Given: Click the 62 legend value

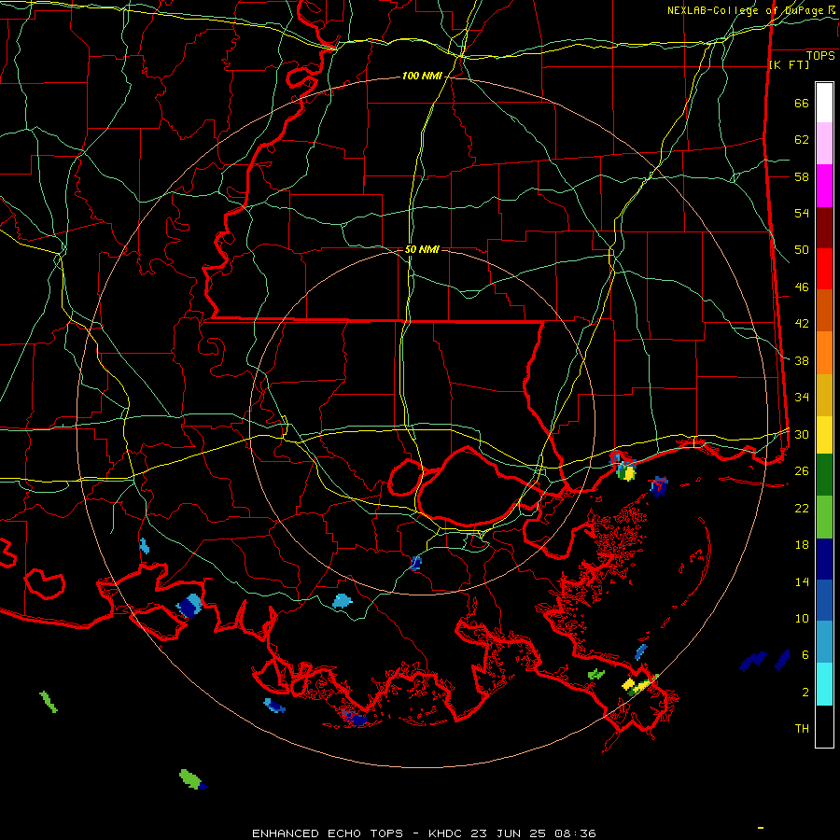Looking at the screenshot, I should tap(802, 140).
